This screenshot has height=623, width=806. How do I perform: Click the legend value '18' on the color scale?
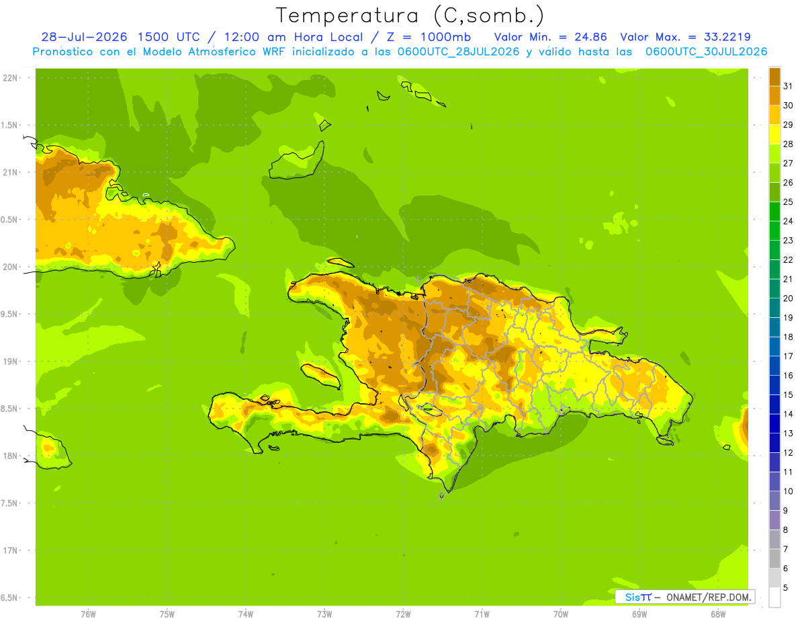pos(788,337)
